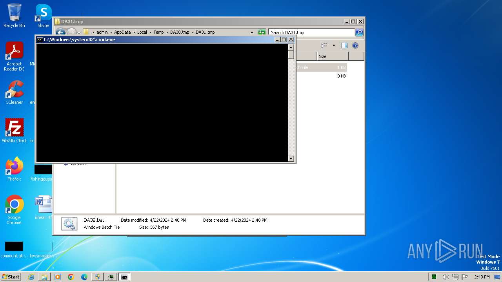Expand the dropdown arrow before DA30.tmp
502x282 pixels.
[167, 32]
